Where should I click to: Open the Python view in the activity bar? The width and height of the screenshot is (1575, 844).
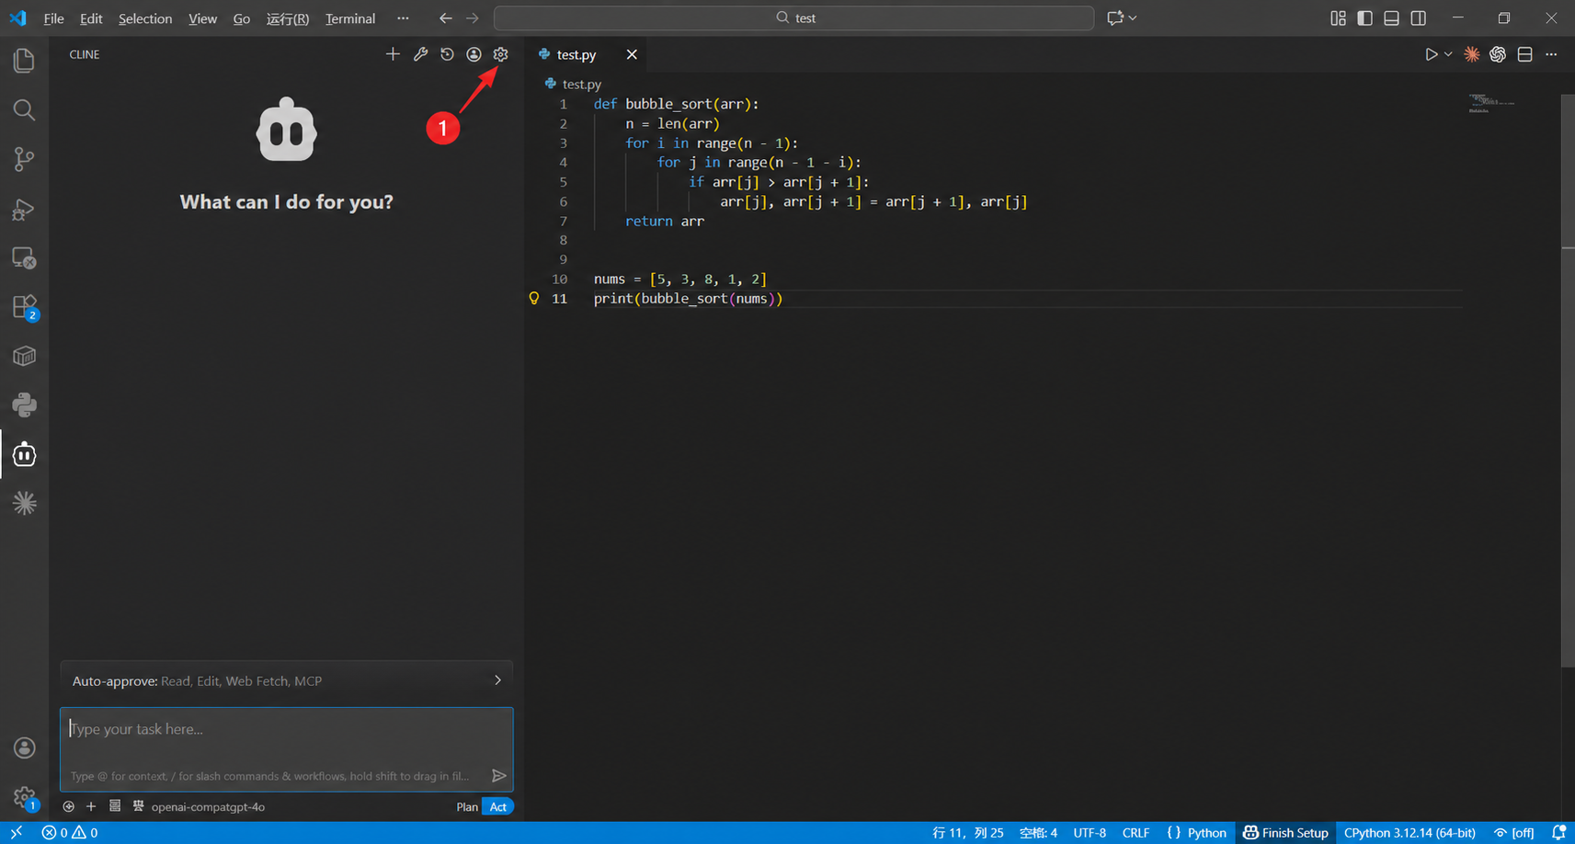(24, 405)
